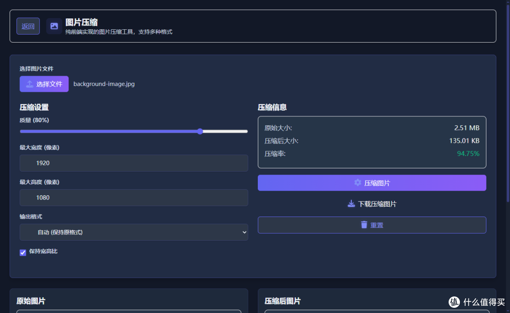Click the upload arrow icon in 选择文件

point(30,84)
